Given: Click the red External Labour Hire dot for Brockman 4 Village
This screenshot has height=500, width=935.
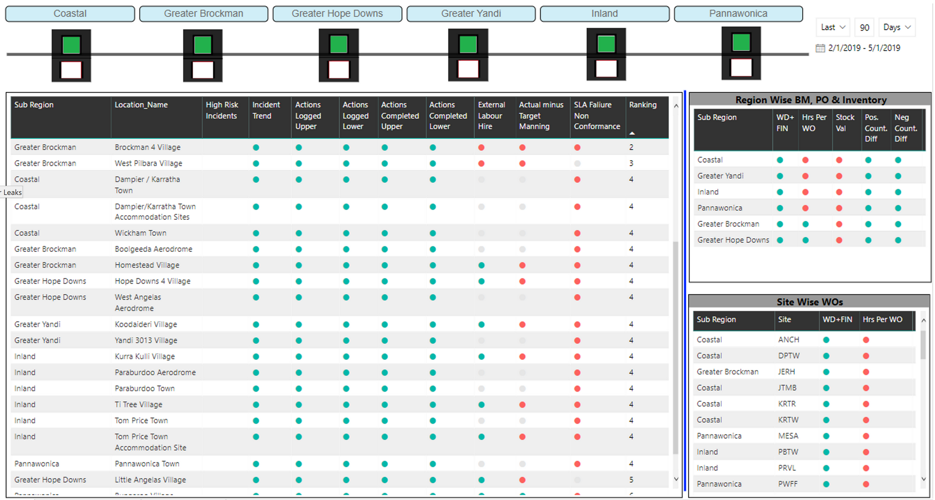Looking at the screenshot, I should (481, 147).
